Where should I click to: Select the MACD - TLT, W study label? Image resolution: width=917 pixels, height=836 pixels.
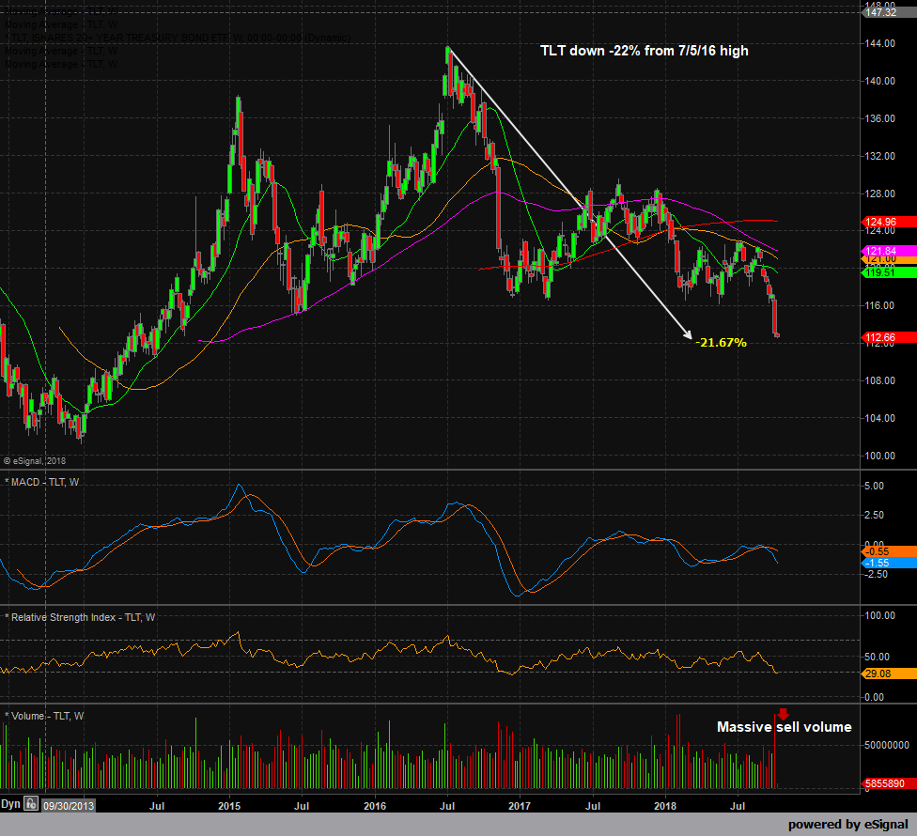[41, 482]
